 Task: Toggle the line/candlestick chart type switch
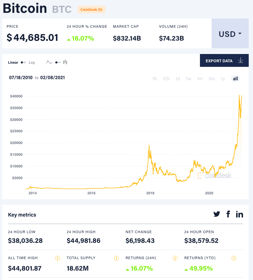[58, 62]
